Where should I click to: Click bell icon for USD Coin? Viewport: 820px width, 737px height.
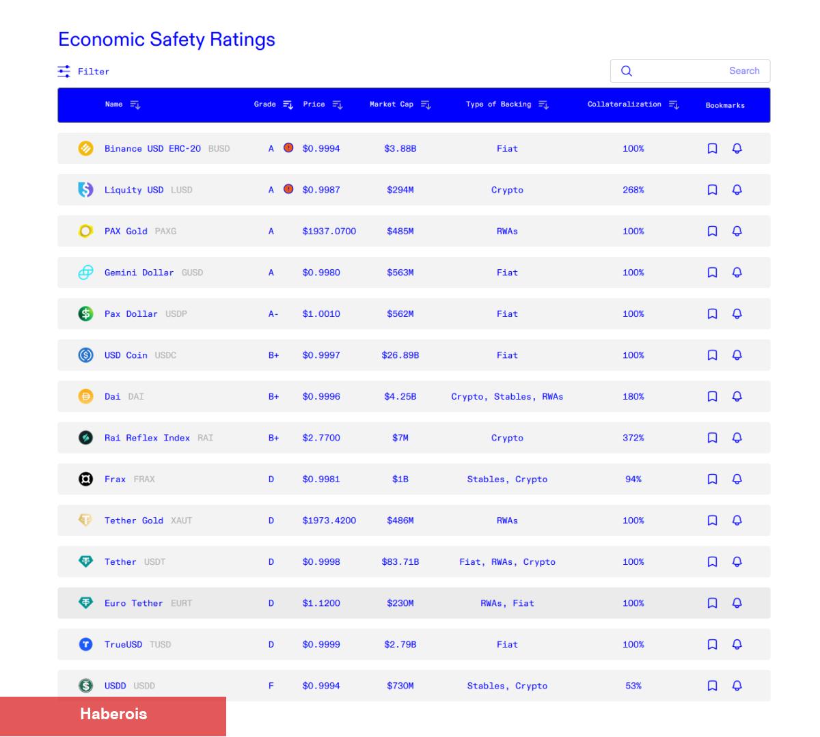click(x=737, y=355)
